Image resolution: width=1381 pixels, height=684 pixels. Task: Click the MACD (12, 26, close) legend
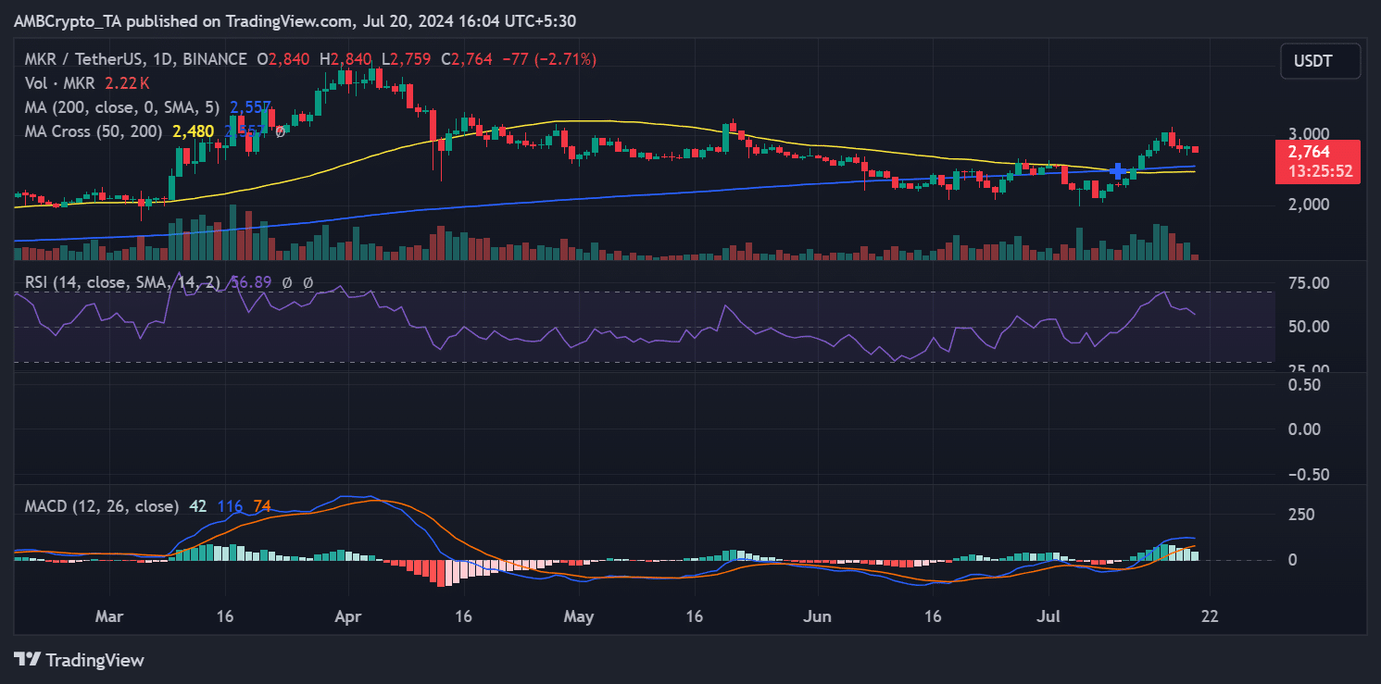point(101,506)
